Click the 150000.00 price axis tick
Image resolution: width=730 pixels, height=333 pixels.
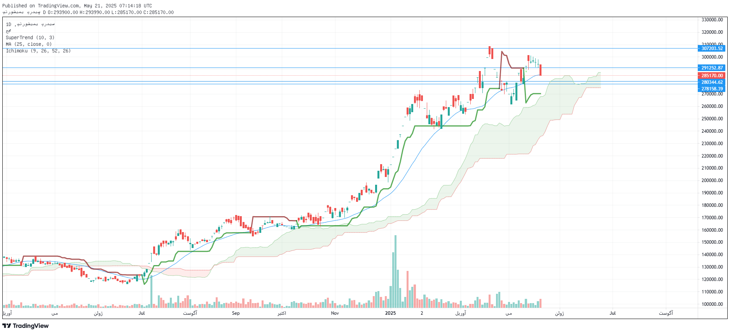click(x=712, y=242)
